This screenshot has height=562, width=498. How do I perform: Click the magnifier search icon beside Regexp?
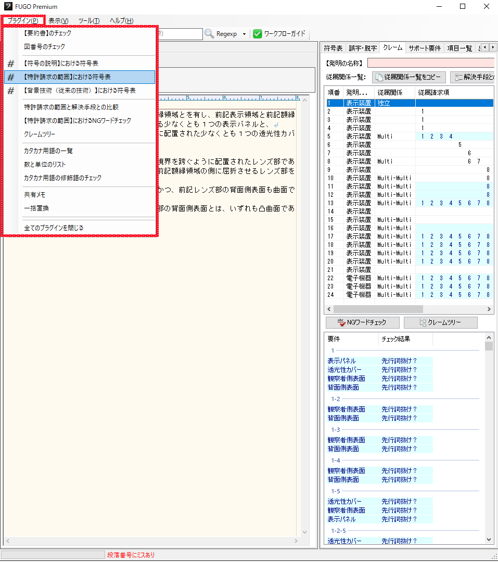click(209, 34)
